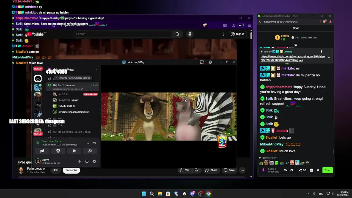This screenshot has width=352, height=198.
Task: Open ENG language switcher in taskbar
Action: pos(321,194)
